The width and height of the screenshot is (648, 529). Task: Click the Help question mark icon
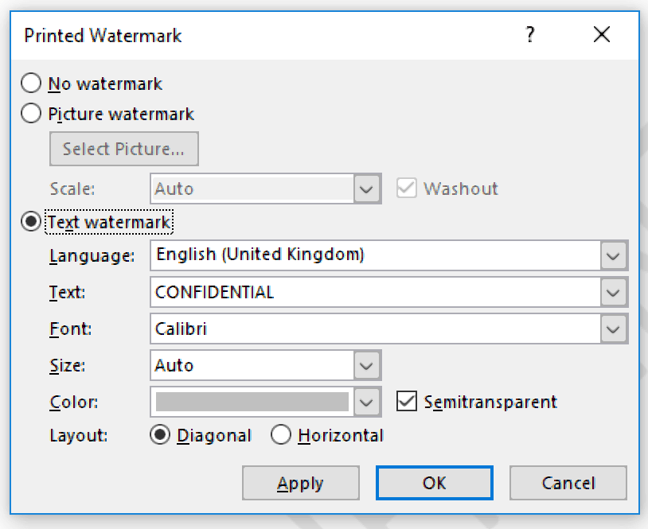pyautogui.click(x=530, y=35)
